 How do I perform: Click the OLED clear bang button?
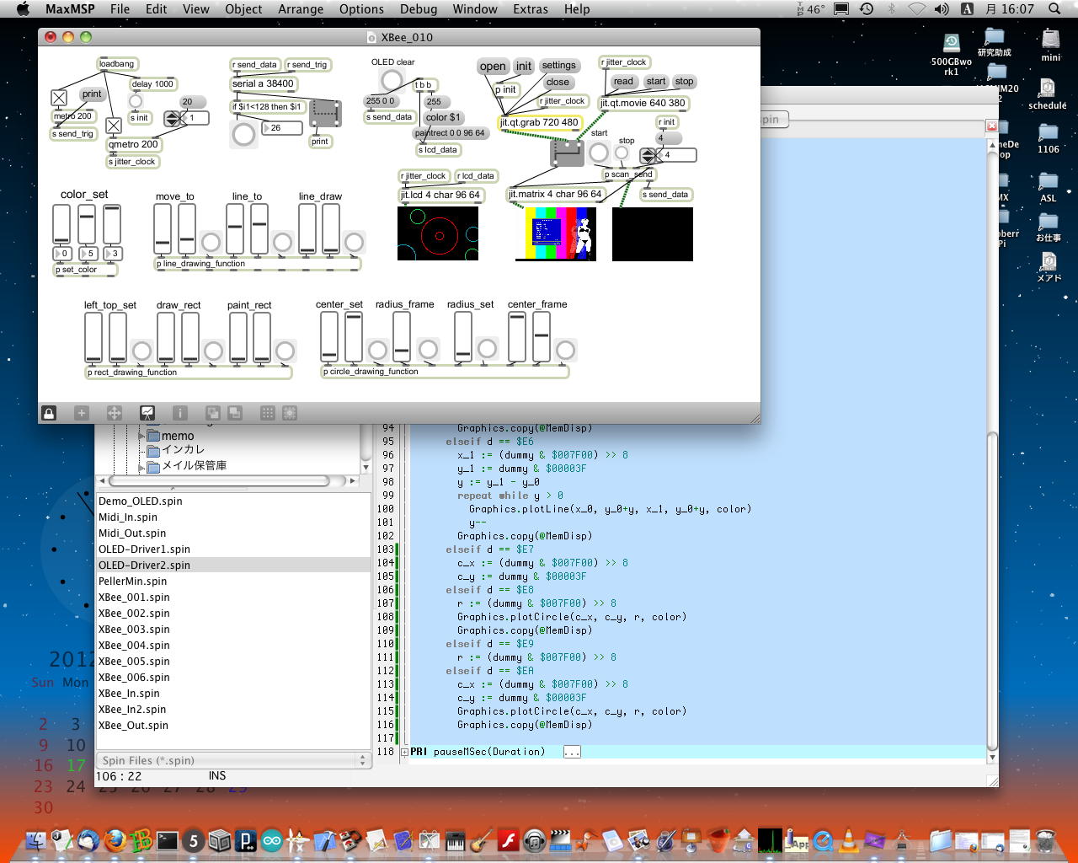(x=392, y=80)
